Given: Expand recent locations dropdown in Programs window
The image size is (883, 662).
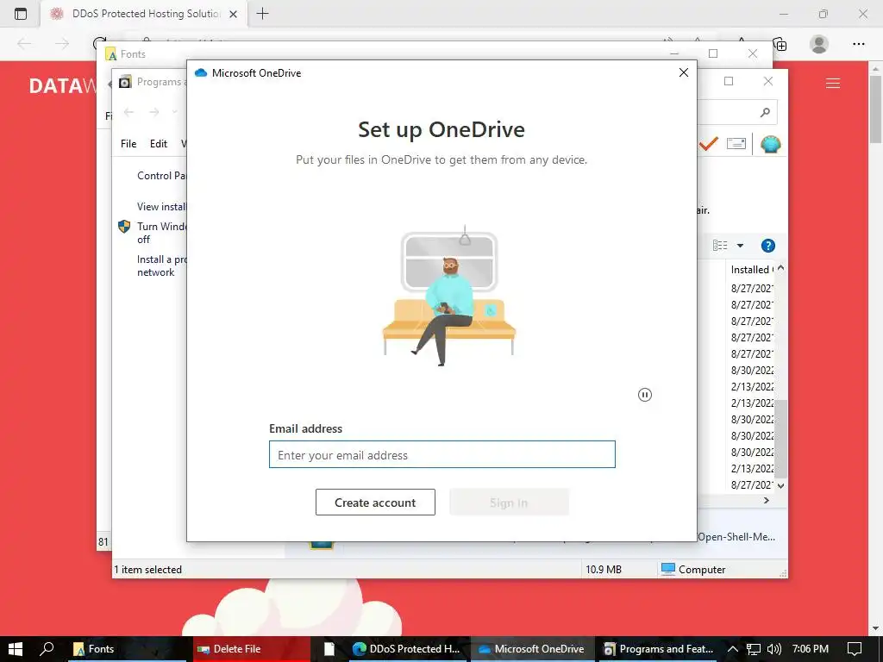Looking at the screenshot, I should [174, 112].
